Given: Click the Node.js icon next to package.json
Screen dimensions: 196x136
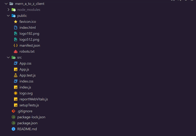Looking at the screenshot, I should [x=13, y=123].
